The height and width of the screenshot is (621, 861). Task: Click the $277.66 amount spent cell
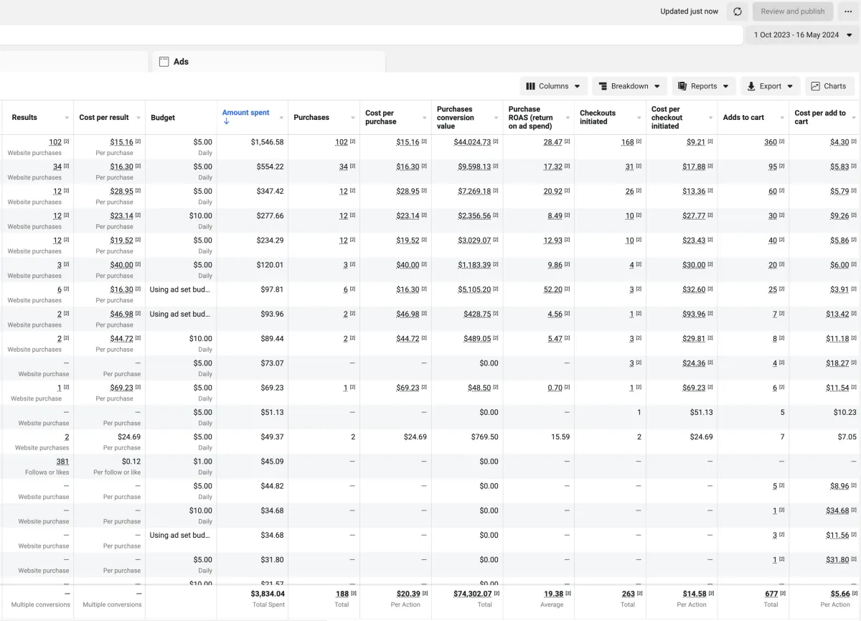coord(270,216)
